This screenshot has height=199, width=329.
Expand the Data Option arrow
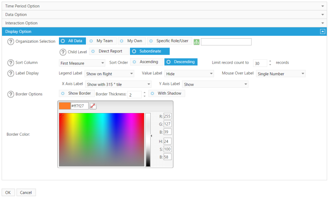point(323,15)
